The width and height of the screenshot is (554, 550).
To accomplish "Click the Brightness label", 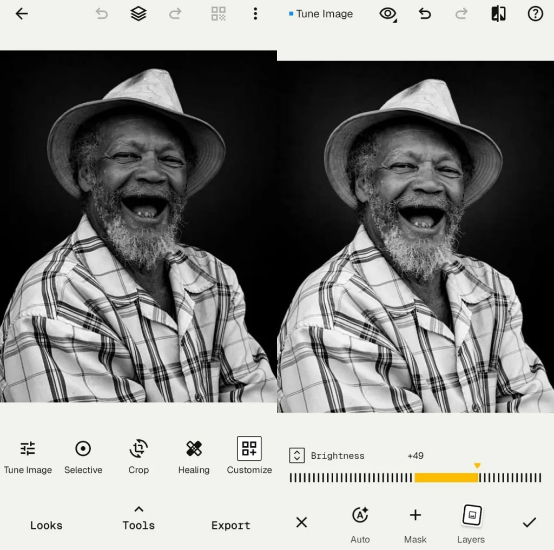I will point(338,456).
